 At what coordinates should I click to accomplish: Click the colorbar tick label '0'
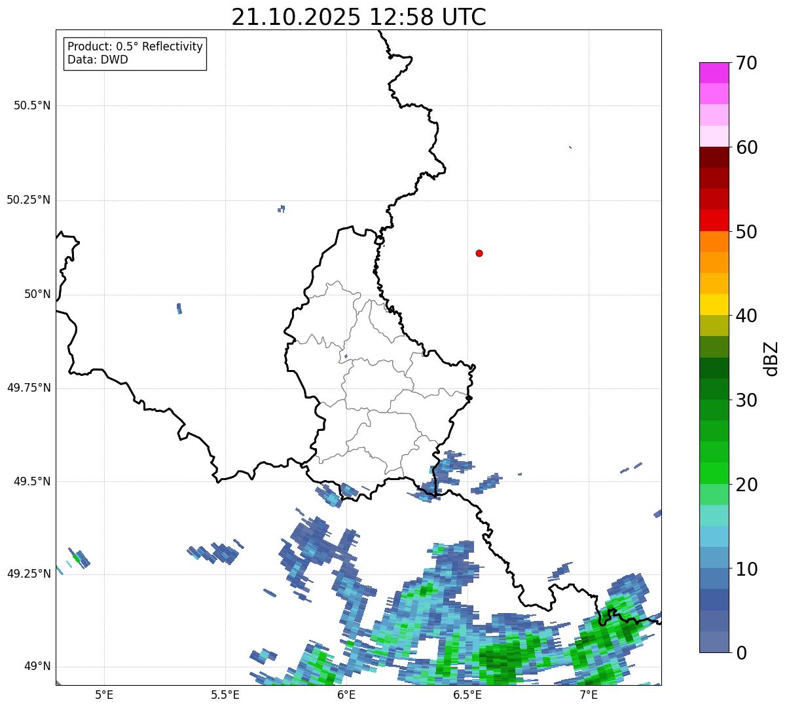point(741,653)
